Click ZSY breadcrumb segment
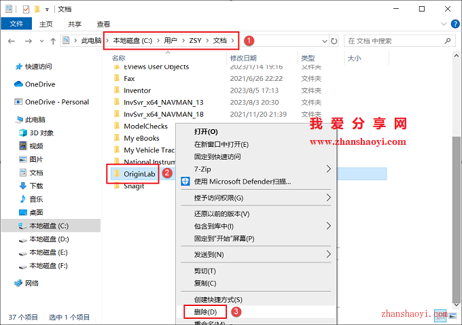 point(195,41)
